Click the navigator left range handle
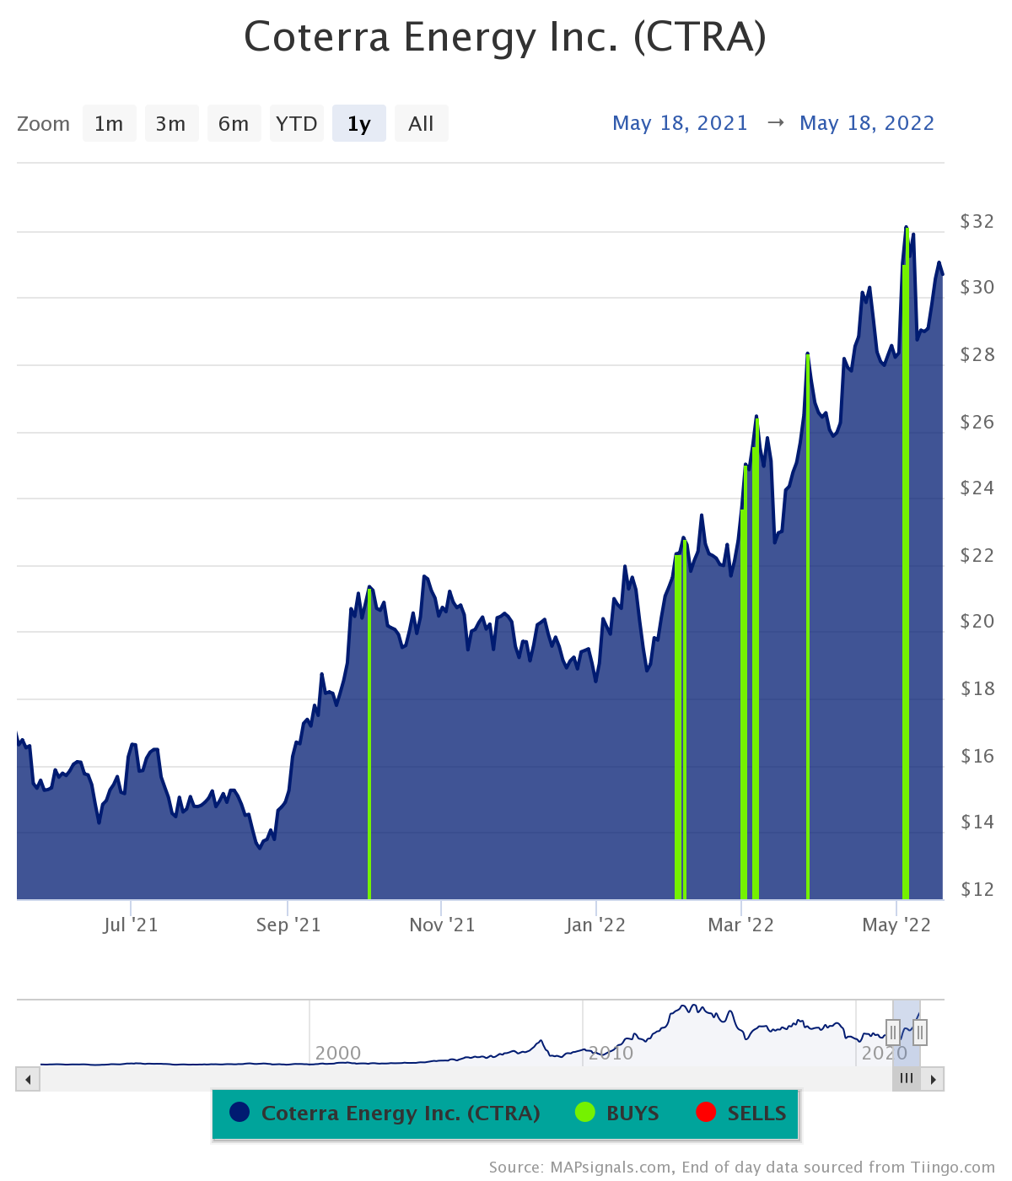The image size is (1012, 1181). click(893, 1032)
